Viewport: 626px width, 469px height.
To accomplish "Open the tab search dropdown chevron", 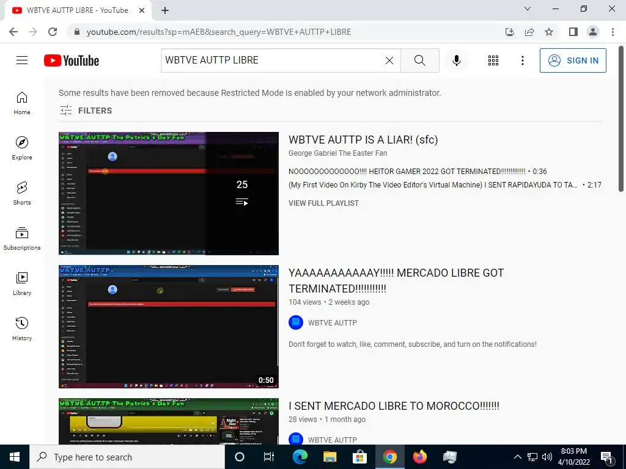I will pos(528,9).
